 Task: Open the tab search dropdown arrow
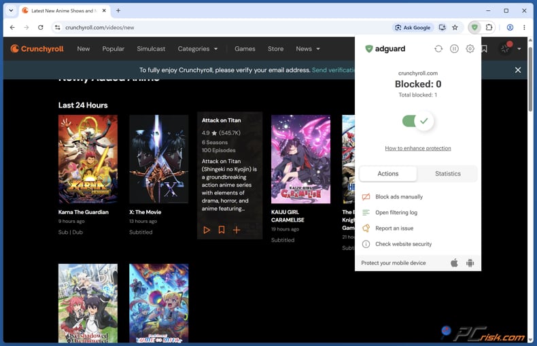(x=11, y=11)
